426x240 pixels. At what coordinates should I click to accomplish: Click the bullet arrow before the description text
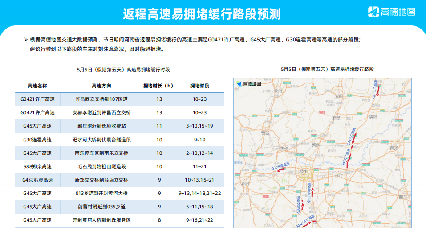point(26,40)
